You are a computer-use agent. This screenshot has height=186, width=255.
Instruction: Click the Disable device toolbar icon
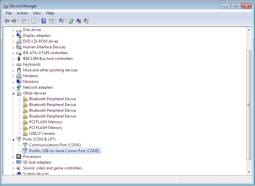(x=86, y=21)
